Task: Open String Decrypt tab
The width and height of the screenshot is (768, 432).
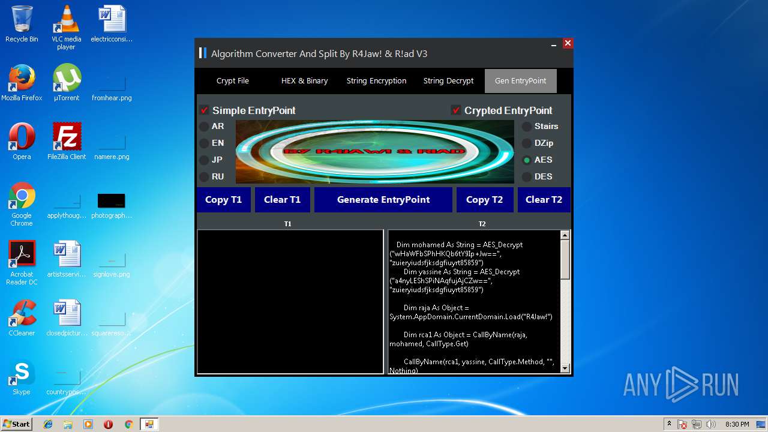Action: [x=449, y=81]
